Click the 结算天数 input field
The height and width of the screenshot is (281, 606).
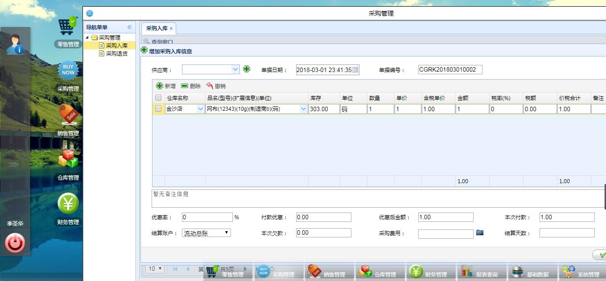pos(567,233)
